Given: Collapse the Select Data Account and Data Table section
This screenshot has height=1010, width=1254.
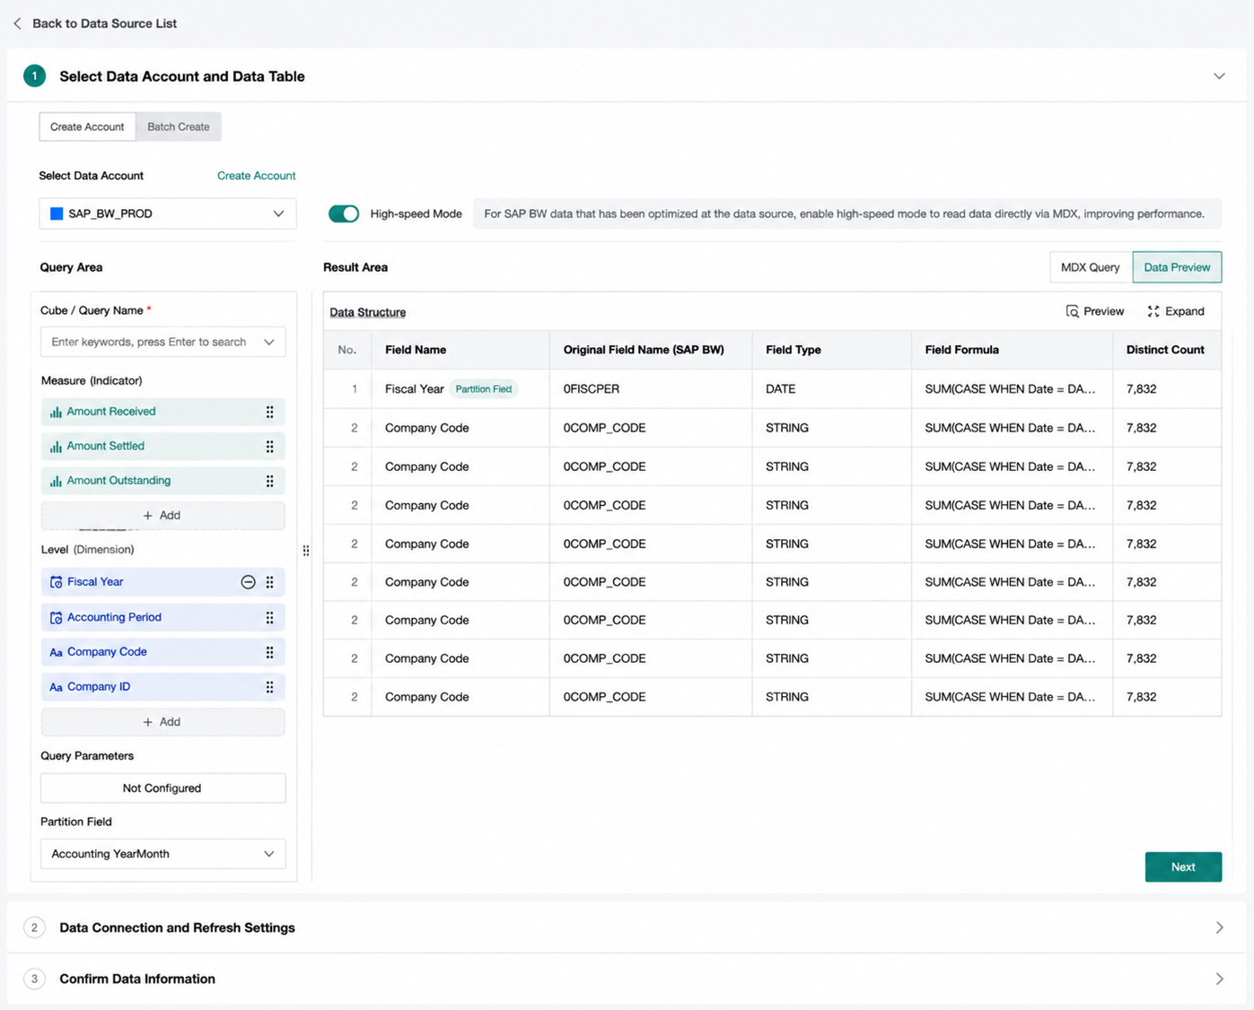Looking at the screenshot, I should (x=1219, y=76).
